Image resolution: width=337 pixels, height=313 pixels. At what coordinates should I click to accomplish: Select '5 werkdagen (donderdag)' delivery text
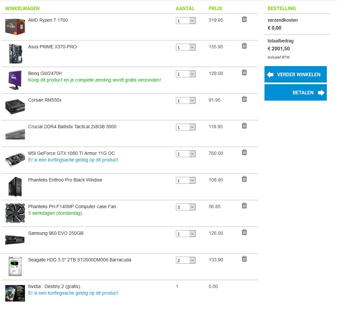click(x=55, y=213)
